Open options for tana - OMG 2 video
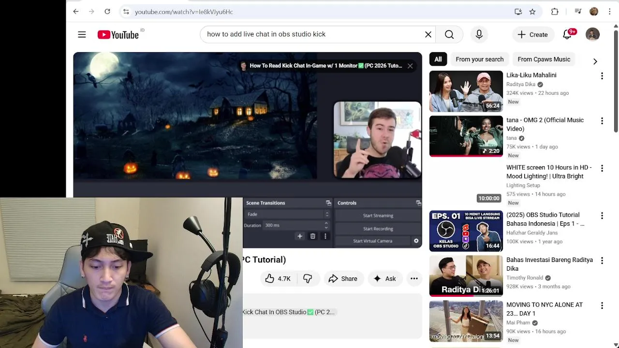This screenshot has width=619, height=348. [602, 121]
